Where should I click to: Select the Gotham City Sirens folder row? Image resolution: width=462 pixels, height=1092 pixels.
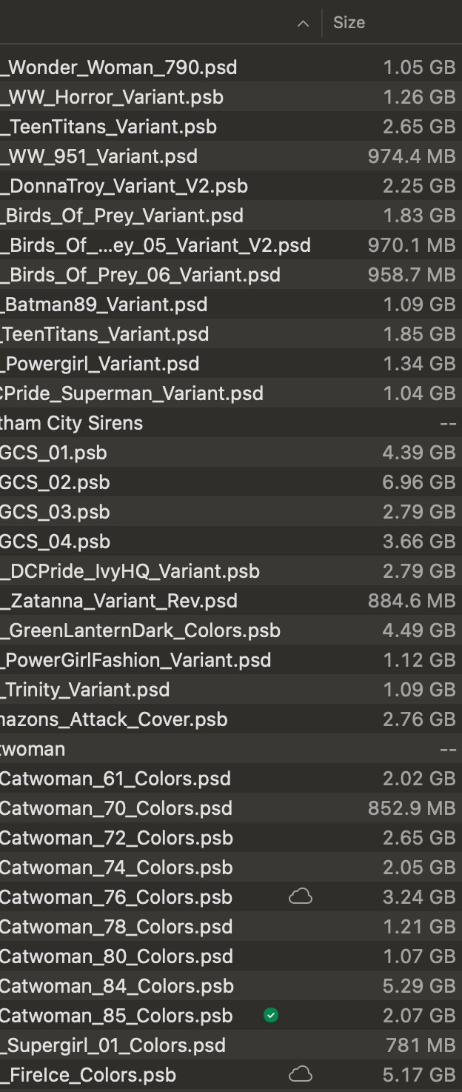pyautogui.click(x=71, y=423)
